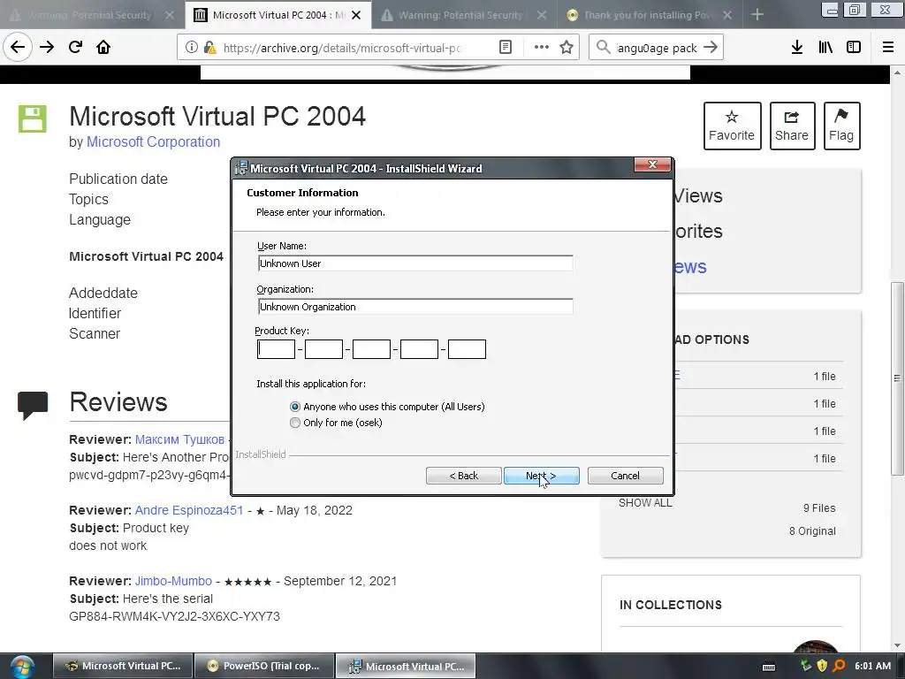Screen dimensions: 905x679
Task: Open Microsoft Corporation author link
Action: click(x=153, y=142)
